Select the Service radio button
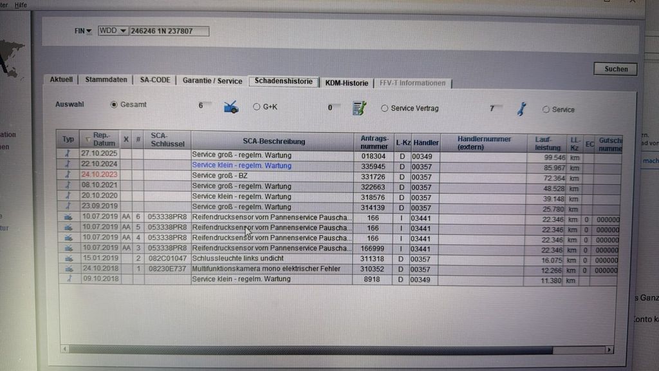 click(546, 109)
